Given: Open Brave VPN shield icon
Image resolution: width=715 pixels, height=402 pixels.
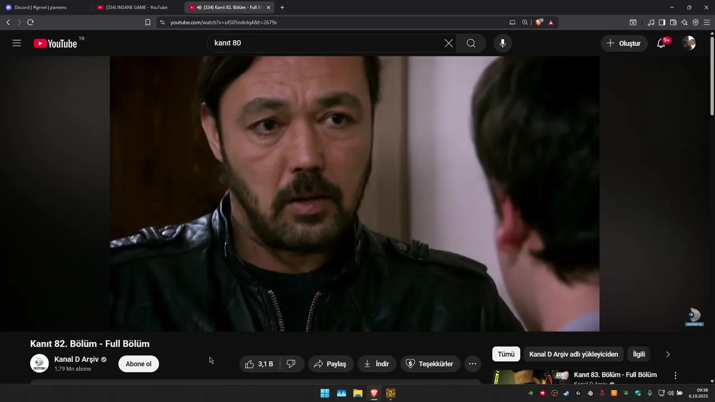Looking at the screenshot, I should pos(695,22).
